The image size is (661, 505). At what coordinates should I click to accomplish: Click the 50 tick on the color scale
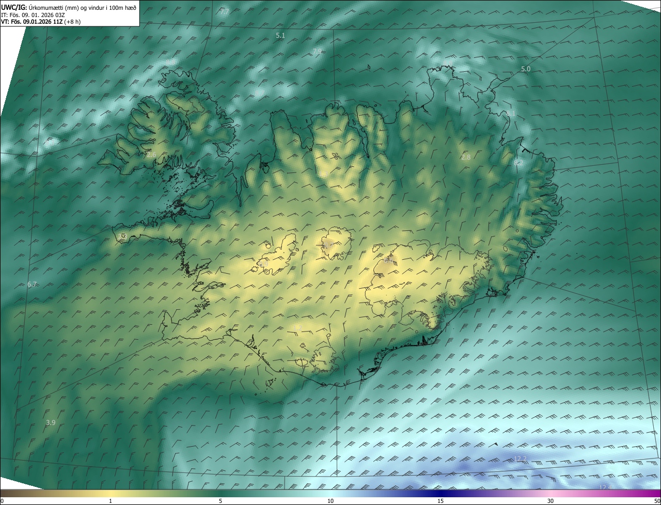(x=657, y=501)
